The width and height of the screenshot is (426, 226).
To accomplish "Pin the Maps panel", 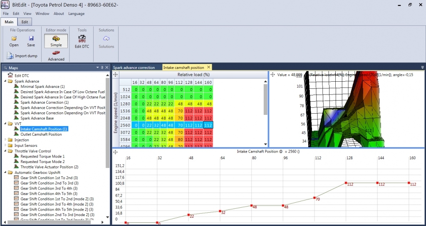I will tap(102, 68).
